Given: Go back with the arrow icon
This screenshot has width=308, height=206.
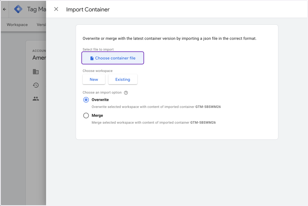Looking at the screenshot, I should 5,9.
